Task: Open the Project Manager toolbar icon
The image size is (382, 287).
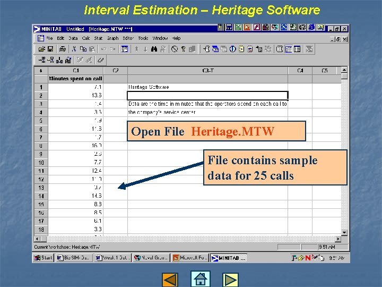Action: [297, 49]
